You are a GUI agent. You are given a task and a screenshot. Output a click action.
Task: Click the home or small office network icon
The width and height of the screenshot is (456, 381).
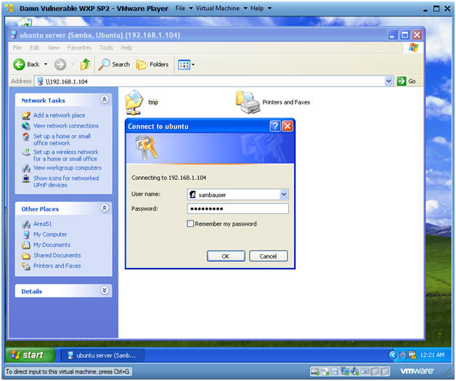pos(26,136)
